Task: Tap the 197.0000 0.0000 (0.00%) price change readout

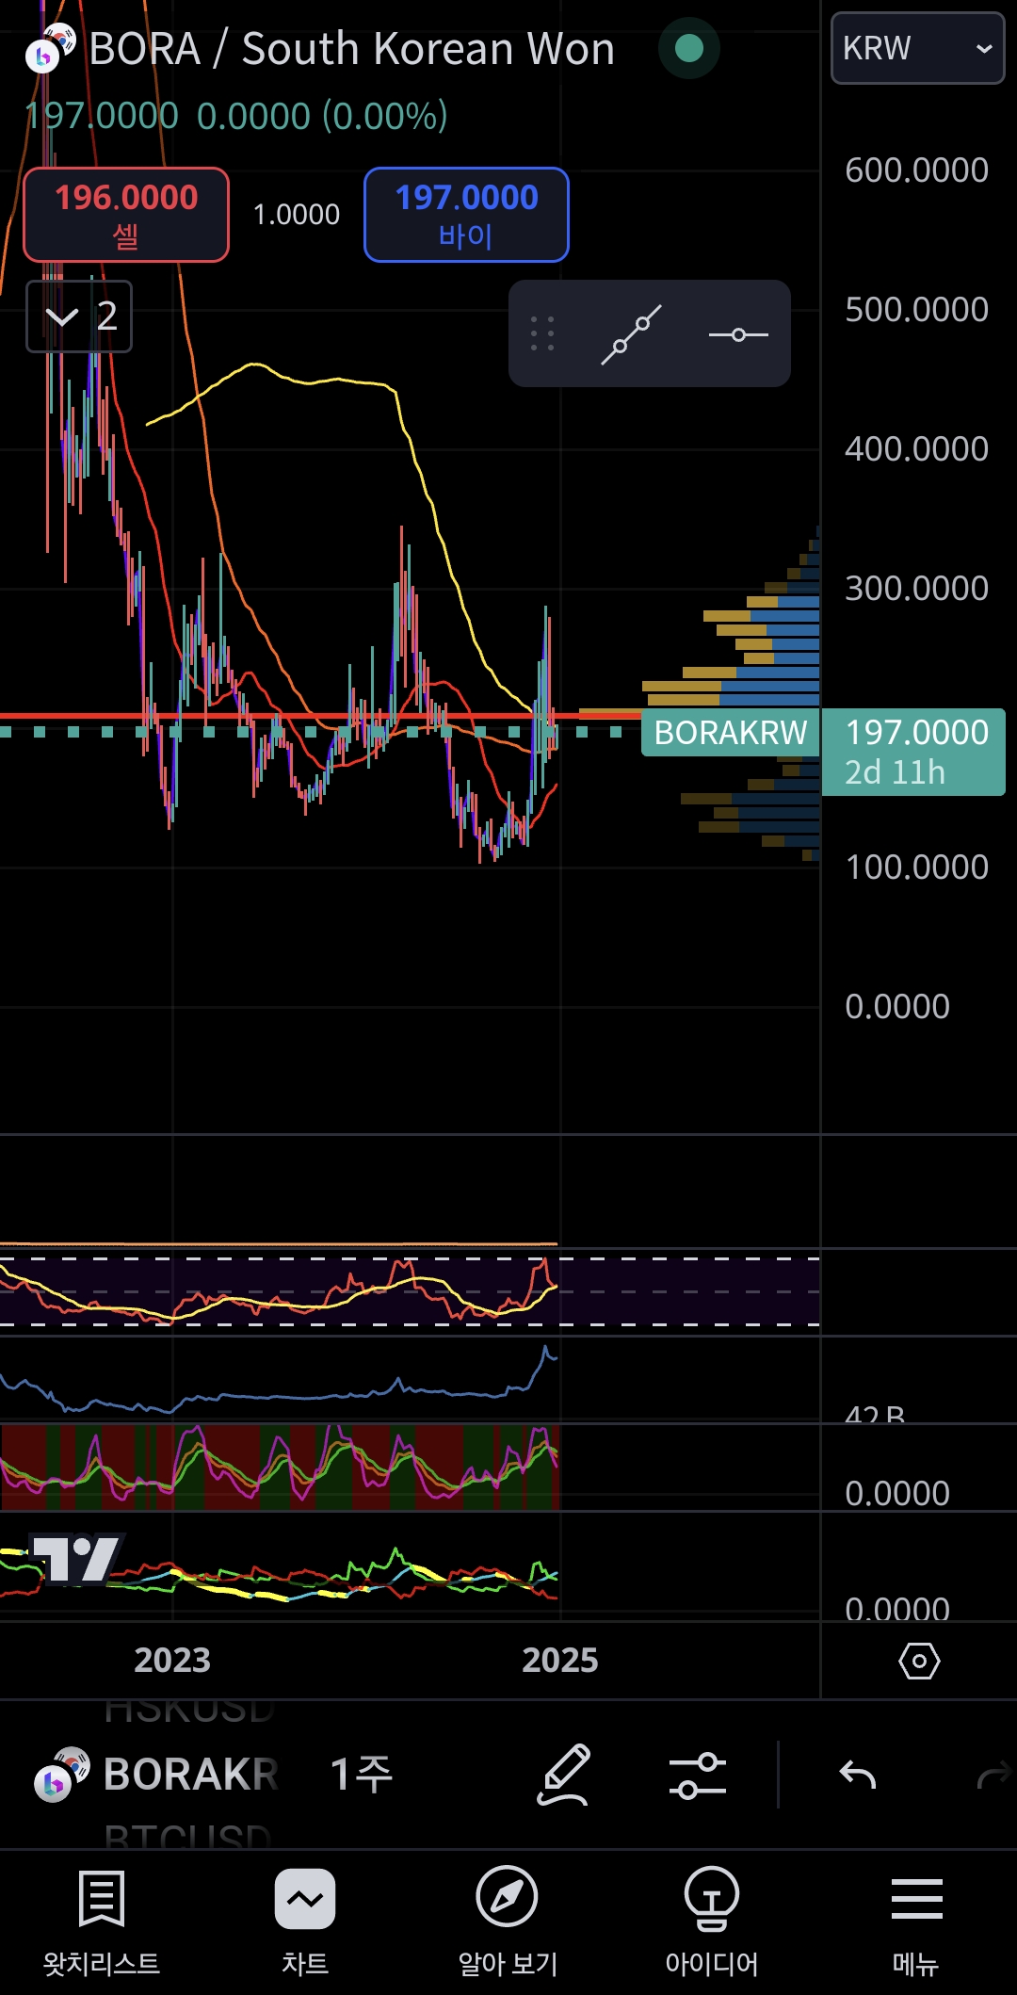Action: 236,116
